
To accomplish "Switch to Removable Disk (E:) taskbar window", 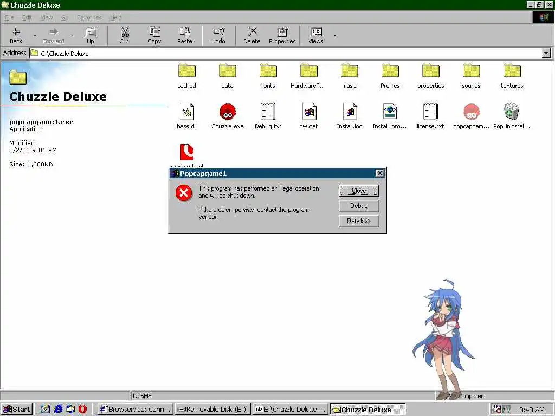I will 212,409.
